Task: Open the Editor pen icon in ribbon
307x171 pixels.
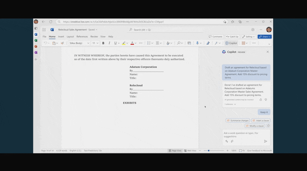Action: [x=208, y=43]
